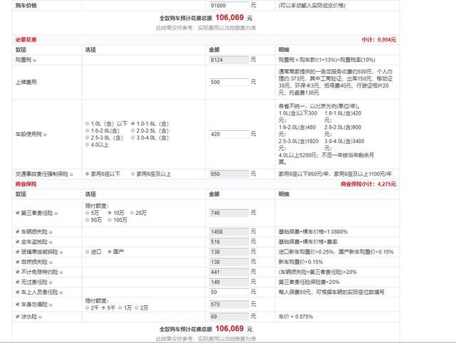Click the help icon beside 车辆损失险
Viewport: 456px width, 343px height.
click(51, 232)
